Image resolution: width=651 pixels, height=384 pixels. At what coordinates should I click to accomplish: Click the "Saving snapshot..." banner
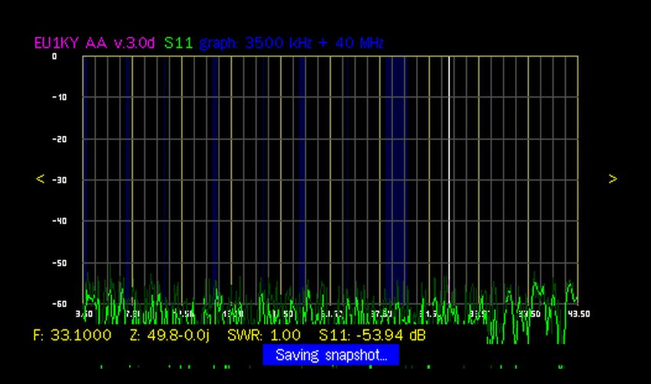tap(331, 355)
